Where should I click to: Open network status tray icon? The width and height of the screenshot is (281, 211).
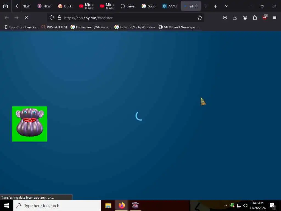coord(239,206)
